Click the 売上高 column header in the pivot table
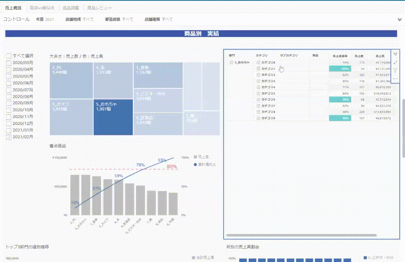Image resolution: width=405 pixels, height=262 pixels. 380,56
